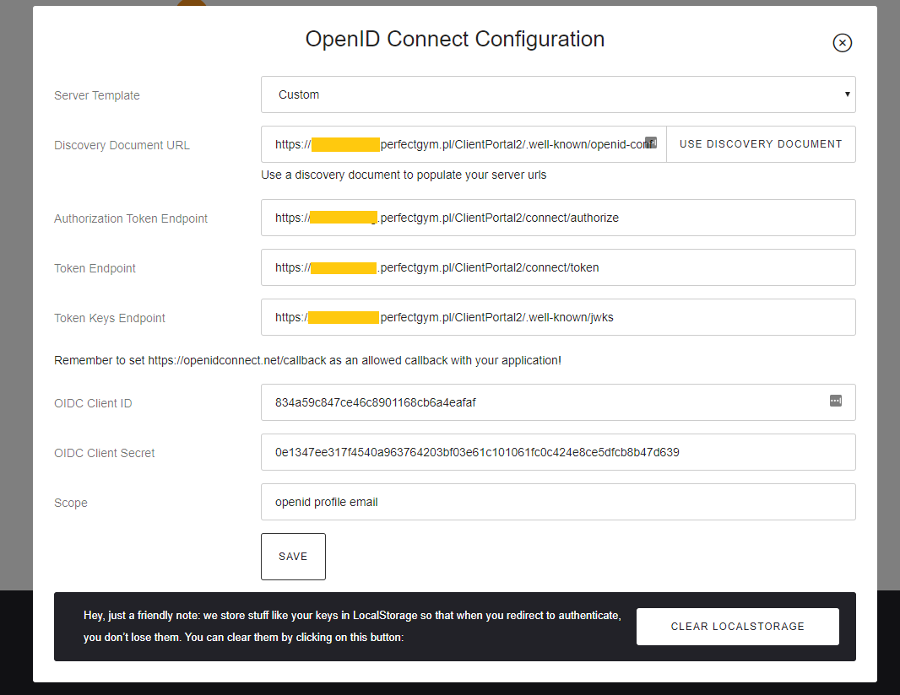Click the autofill icon in Discovery URL field
Viewport: 900px width, 695px height.
click(651, 143)
